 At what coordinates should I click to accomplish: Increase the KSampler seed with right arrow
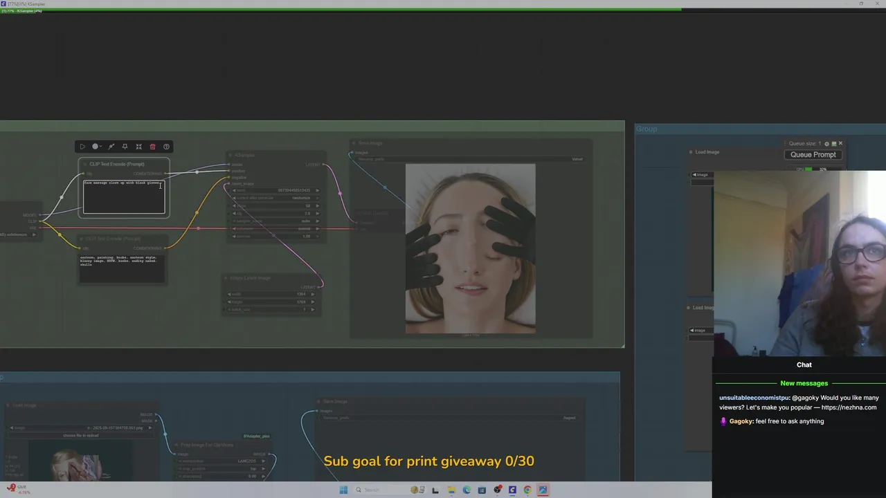(x=318, y=190)
